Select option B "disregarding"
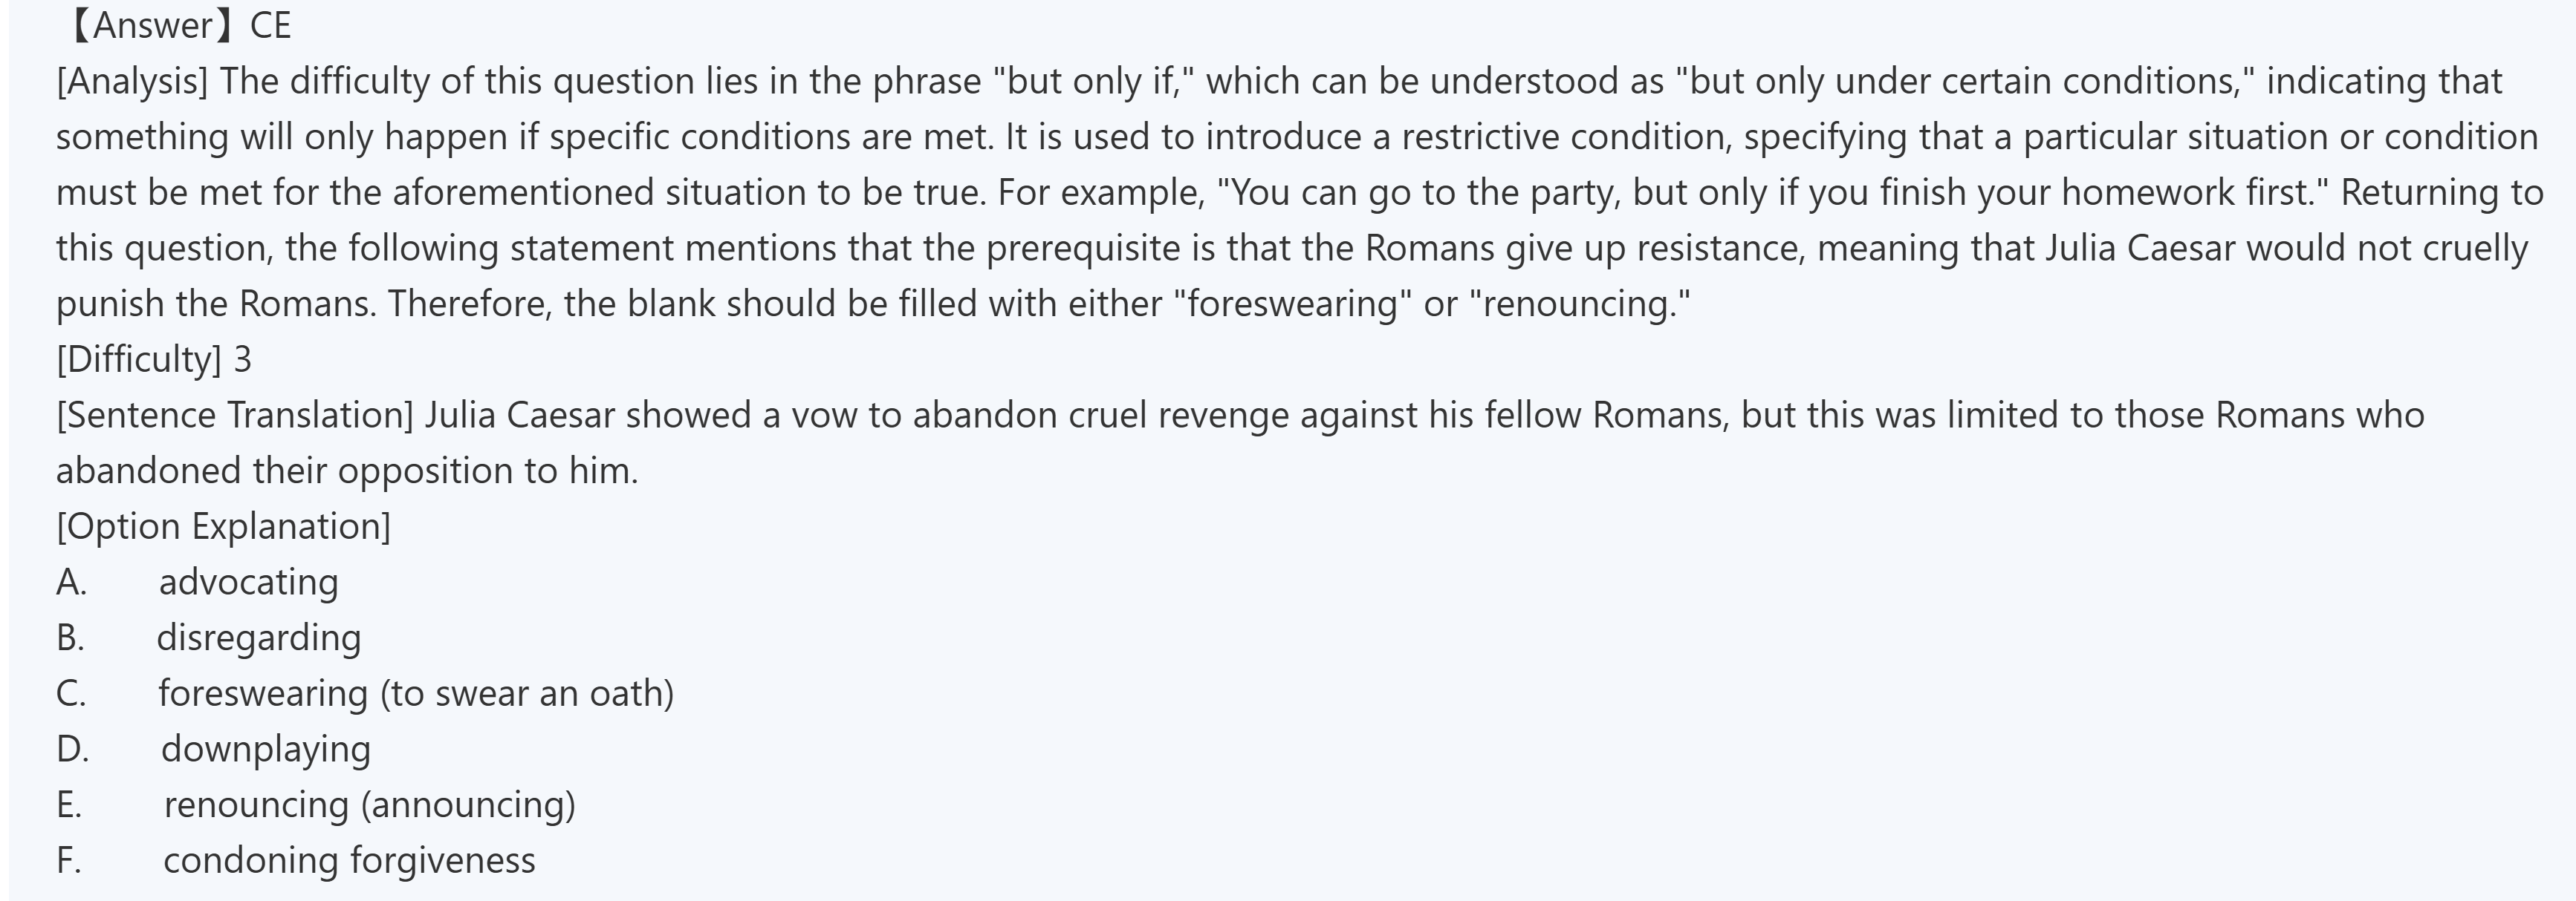 coord(258,638)
